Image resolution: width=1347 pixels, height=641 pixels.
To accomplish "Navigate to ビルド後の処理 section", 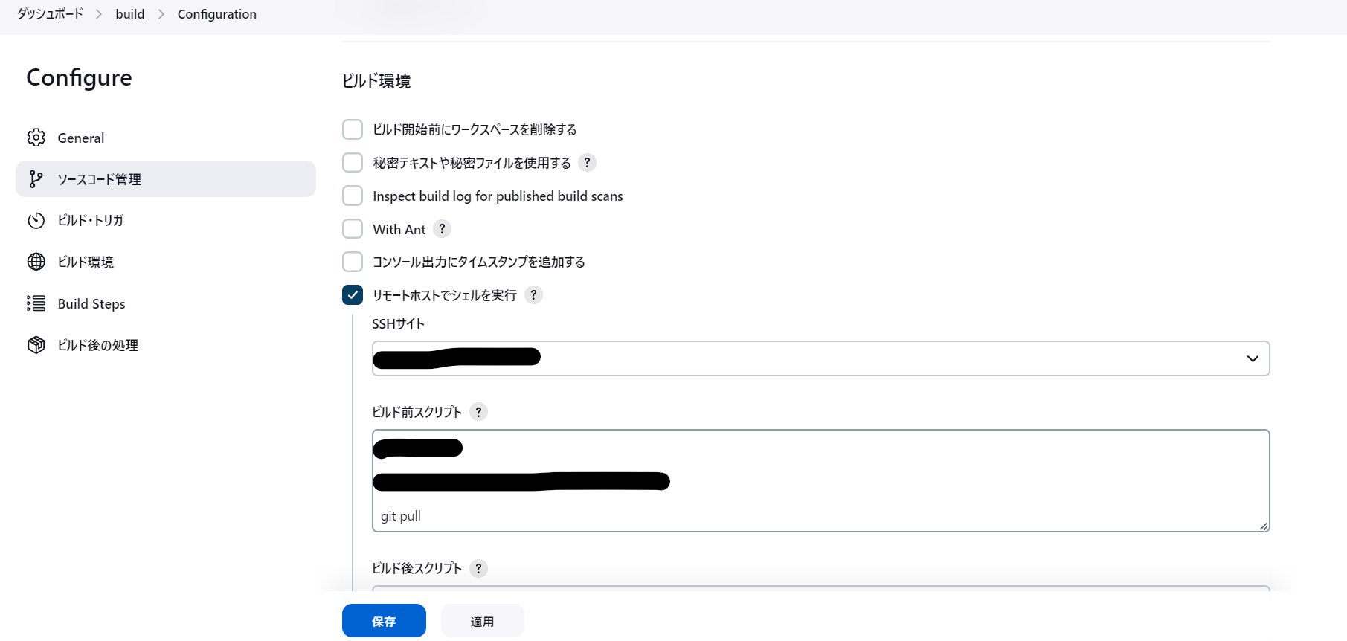I will tap(166, 345).
